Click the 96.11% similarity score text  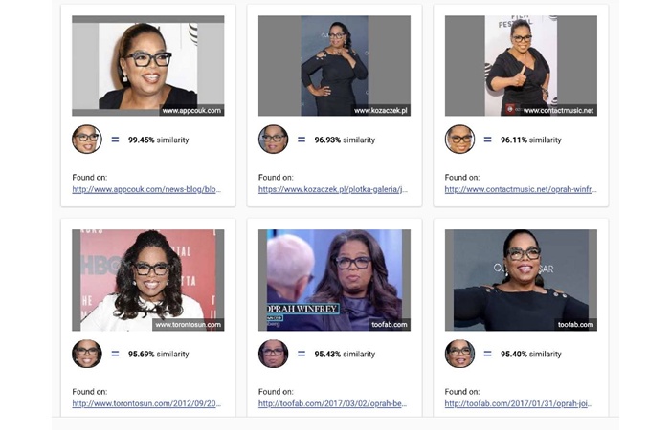pyautogui.click(x=530, y=140)
